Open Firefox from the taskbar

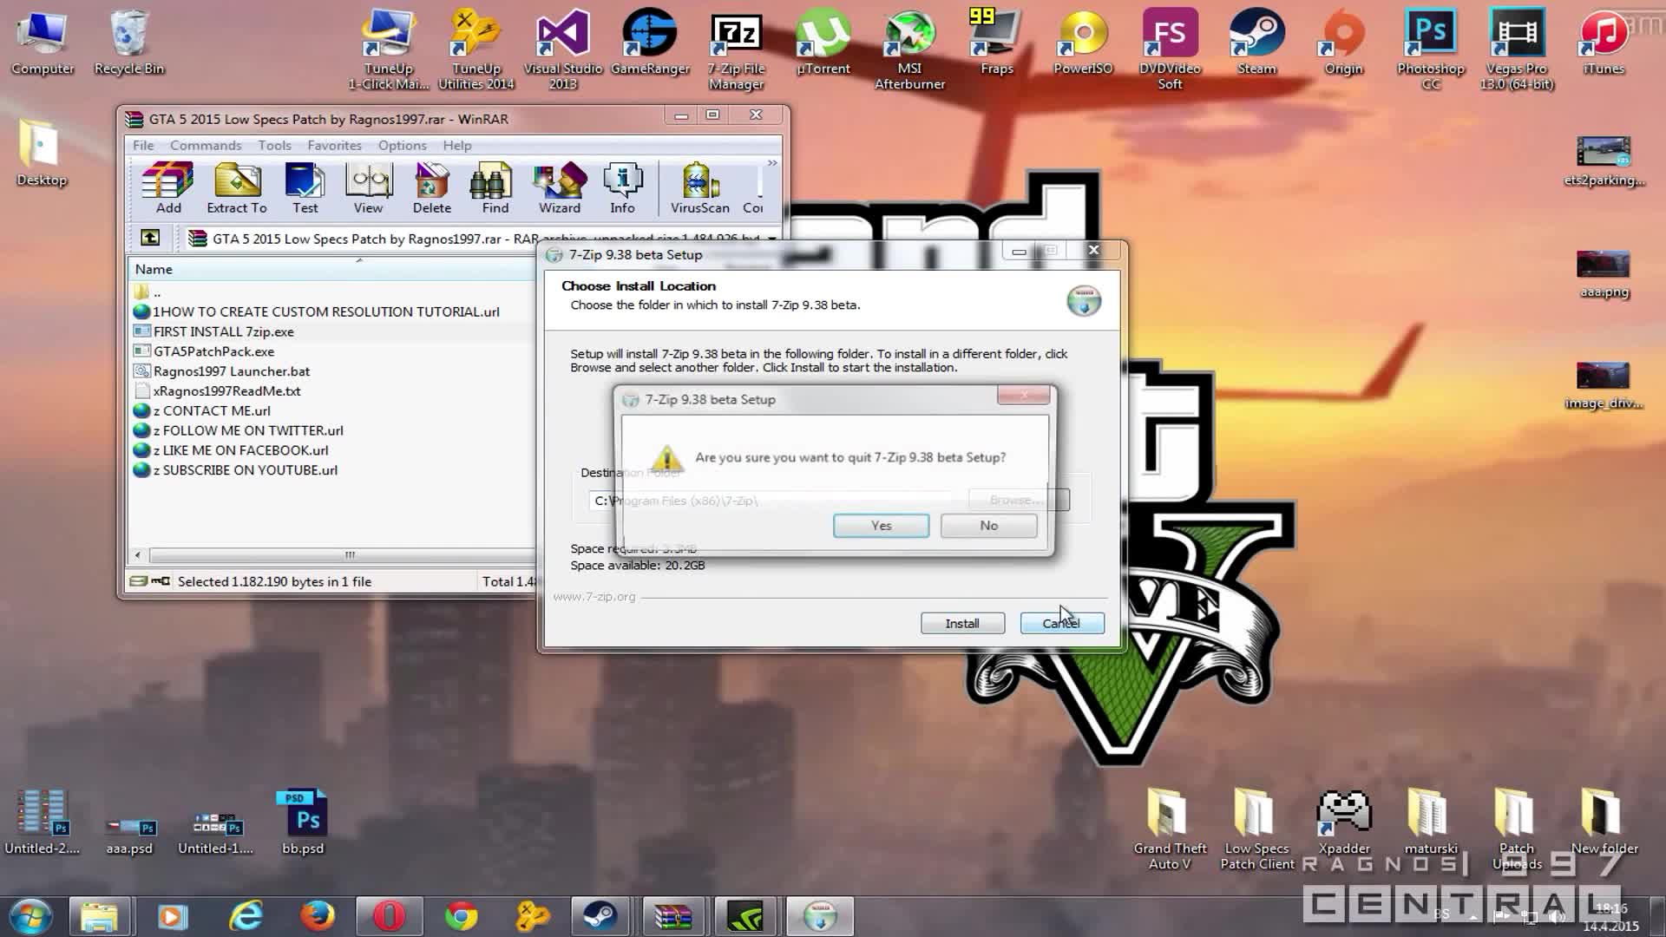[317, 916]
